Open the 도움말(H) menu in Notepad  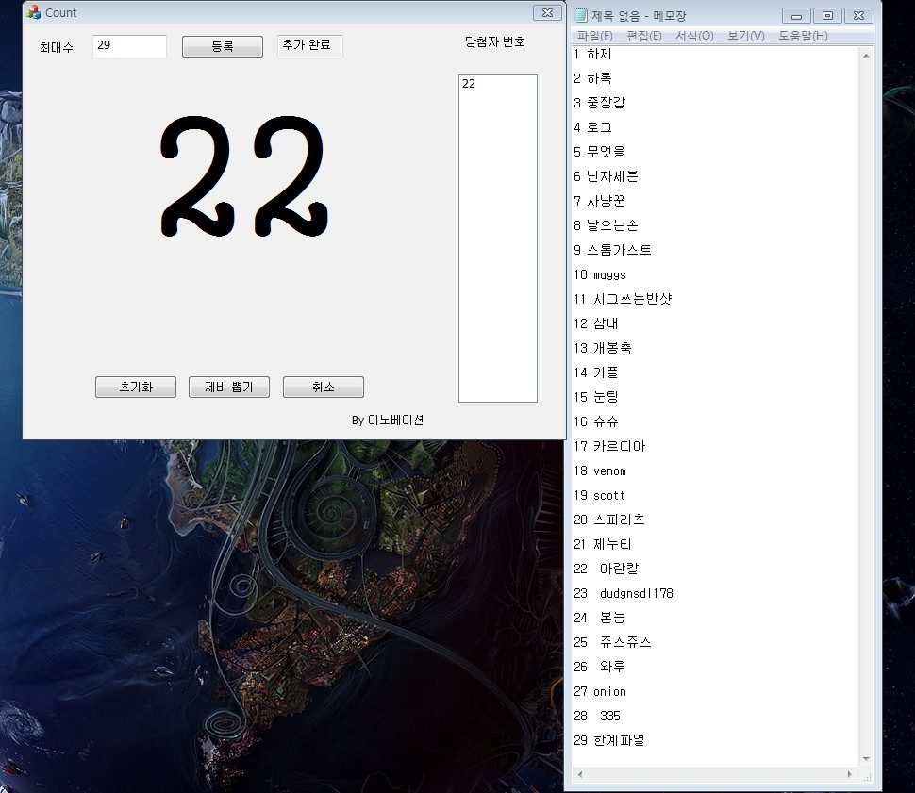tap(803, 36)
